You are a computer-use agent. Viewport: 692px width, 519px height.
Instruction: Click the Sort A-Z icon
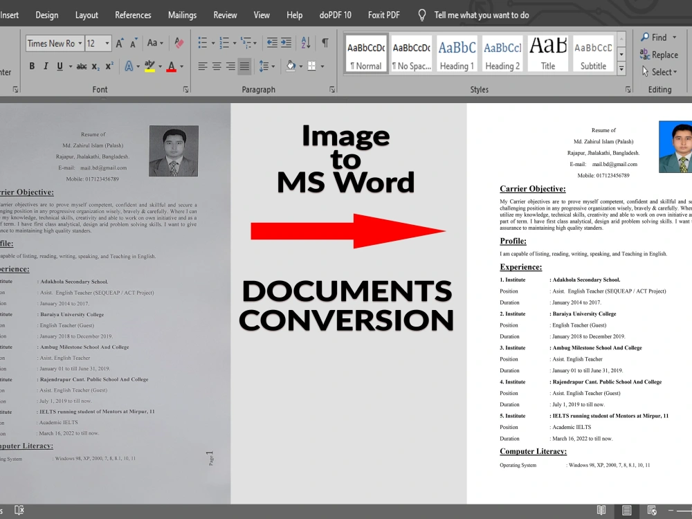307,43
